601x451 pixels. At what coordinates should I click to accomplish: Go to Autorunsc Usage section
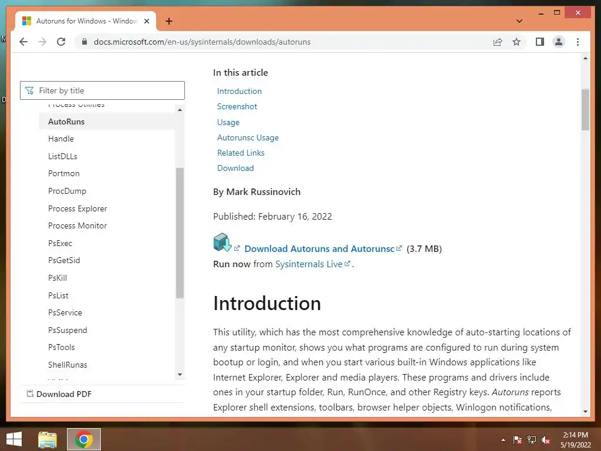248,137
